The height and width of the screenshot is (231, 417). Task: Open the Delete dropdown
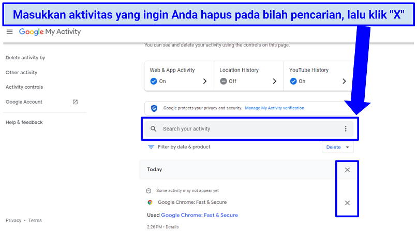[x=337, y=147]
